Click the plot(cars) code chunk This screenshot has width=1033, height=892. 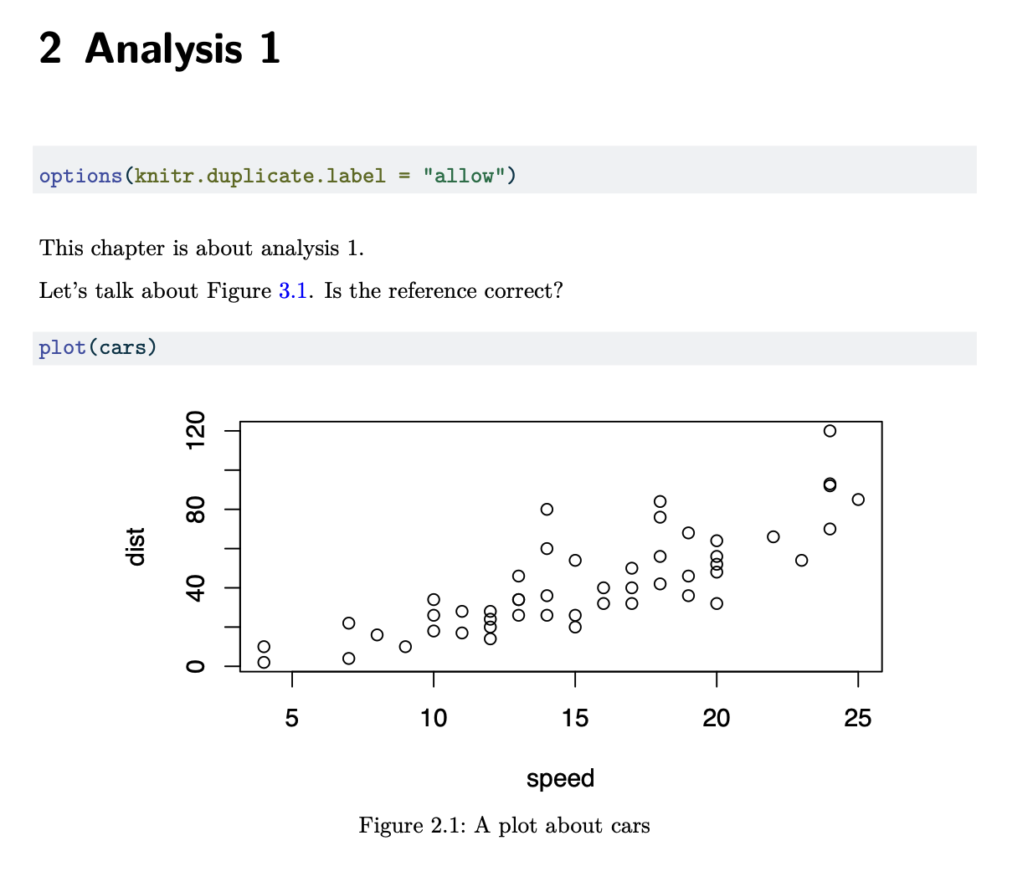(504, 348)
